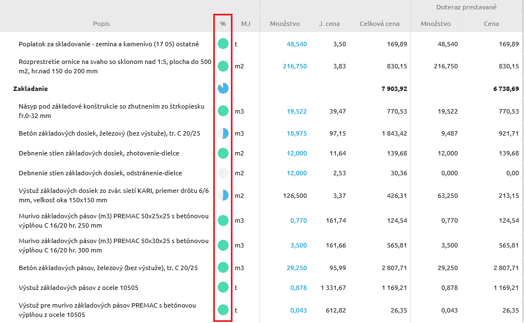Click half-filled progress icon for Betón základových dosiek

click(x=223, y=133)
